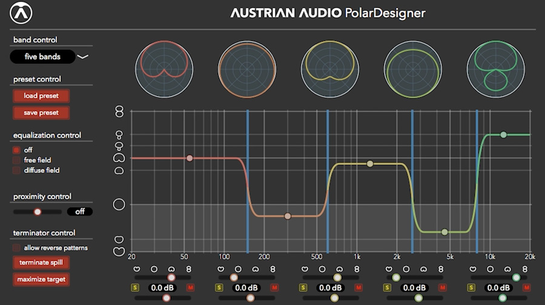This screenshot has height=305, width=545.
Task: Click band four cardioid icon below graph
Action: pyautogui.click(x=423, y=269)
